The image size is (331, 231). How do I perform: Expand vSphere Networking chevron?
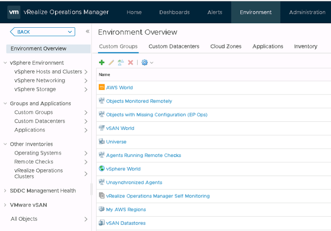(x=86, y=81)
